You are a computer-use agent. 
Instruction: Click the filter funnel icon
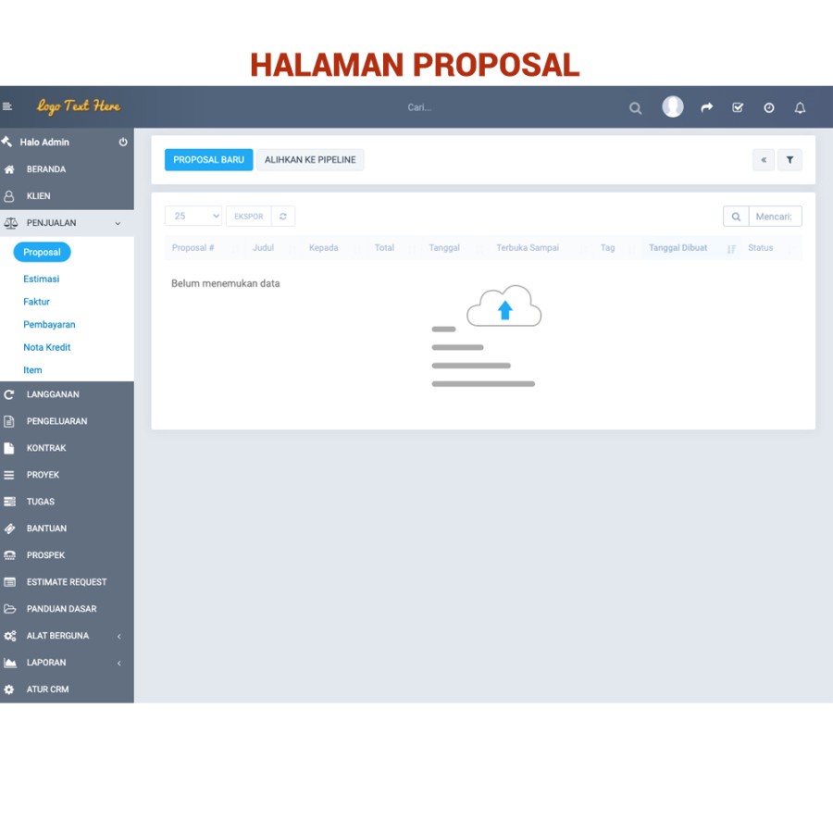[x=789, y=160]
